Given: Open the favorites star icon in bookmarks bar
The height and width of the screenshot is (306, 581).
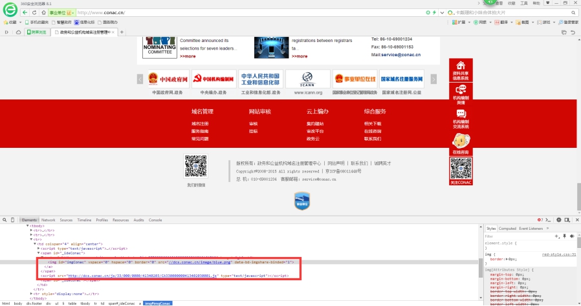Looking at the screenshot, I should (6, 22).
